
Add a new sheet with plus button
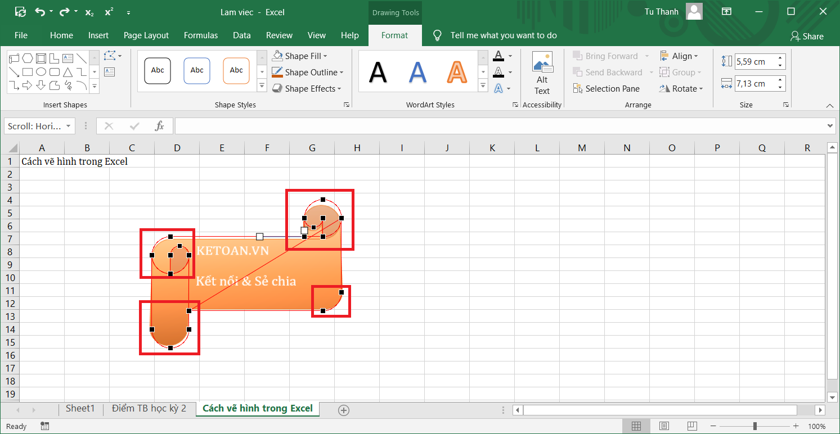tap(344, 410)
